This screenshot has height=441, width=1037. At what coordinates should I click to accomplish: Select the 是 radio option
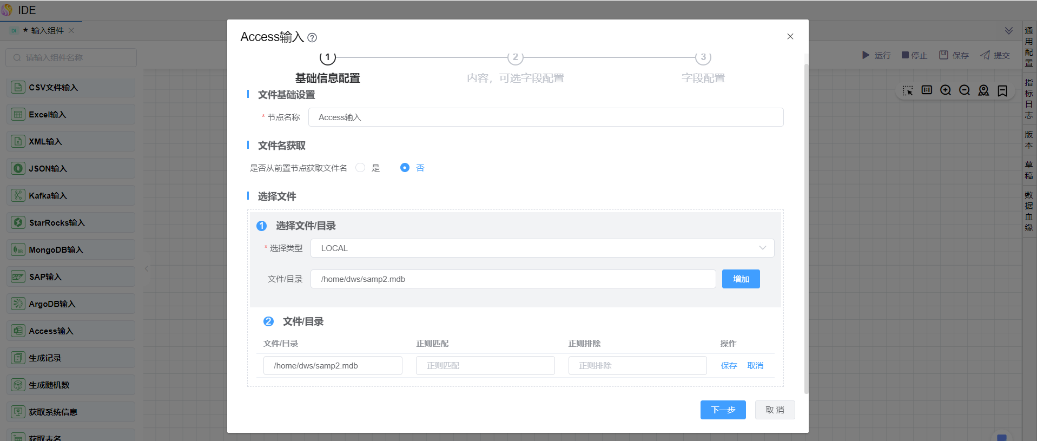click(360, 168)
